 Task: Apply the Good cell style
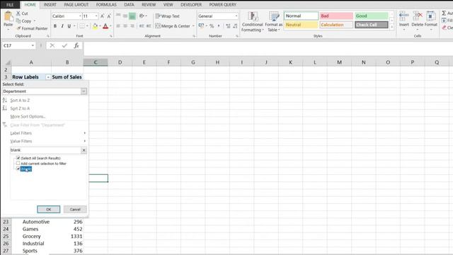[x=371, y=16]
